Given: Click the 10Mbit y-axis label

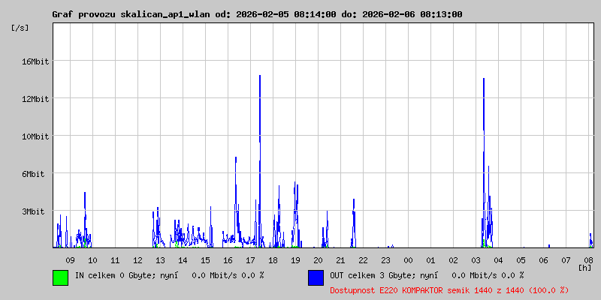Looking at the screenshot, I should pos(35,136).
